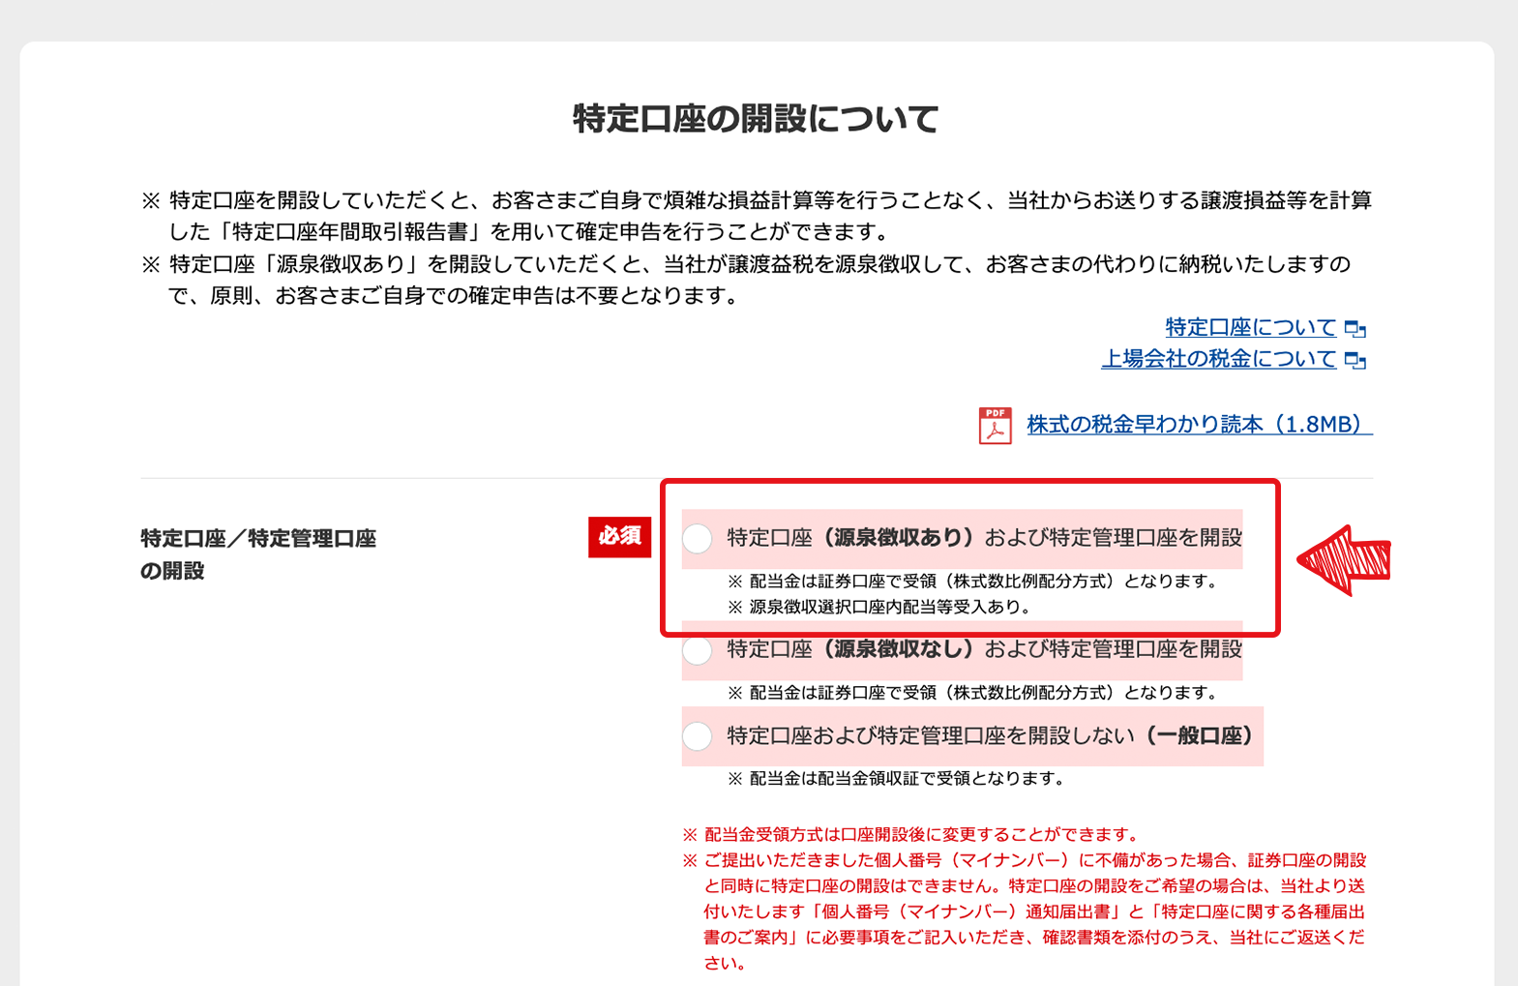The width and height of the screenshot is (1518, 986).
Task: Click note 配当金は配当金領収証で受領となります
Action: [896, 778]
